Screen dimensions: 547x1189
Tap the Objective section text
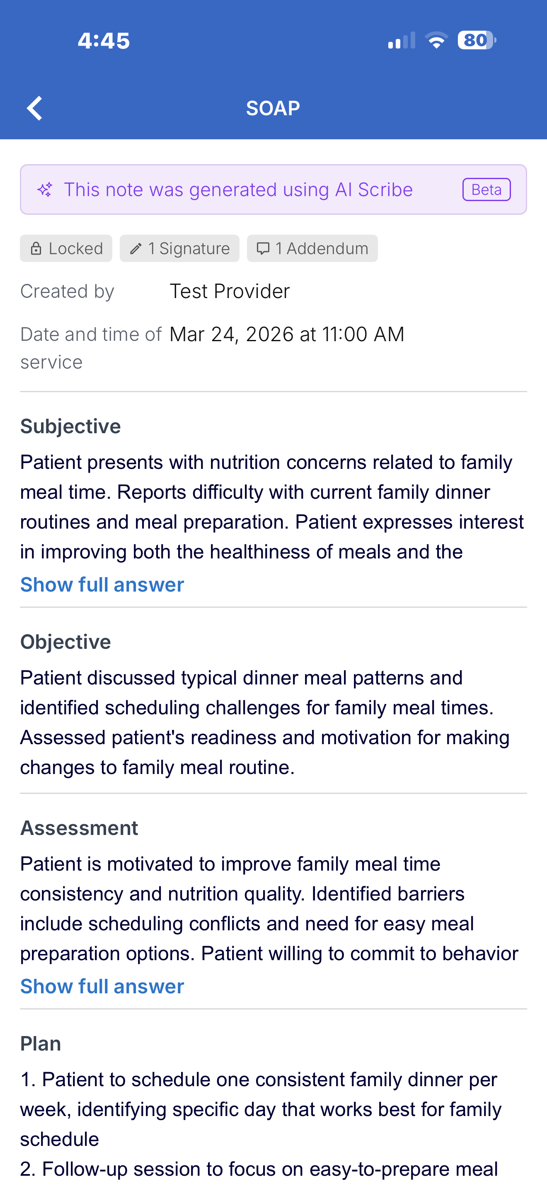click(x=265, y=723)
